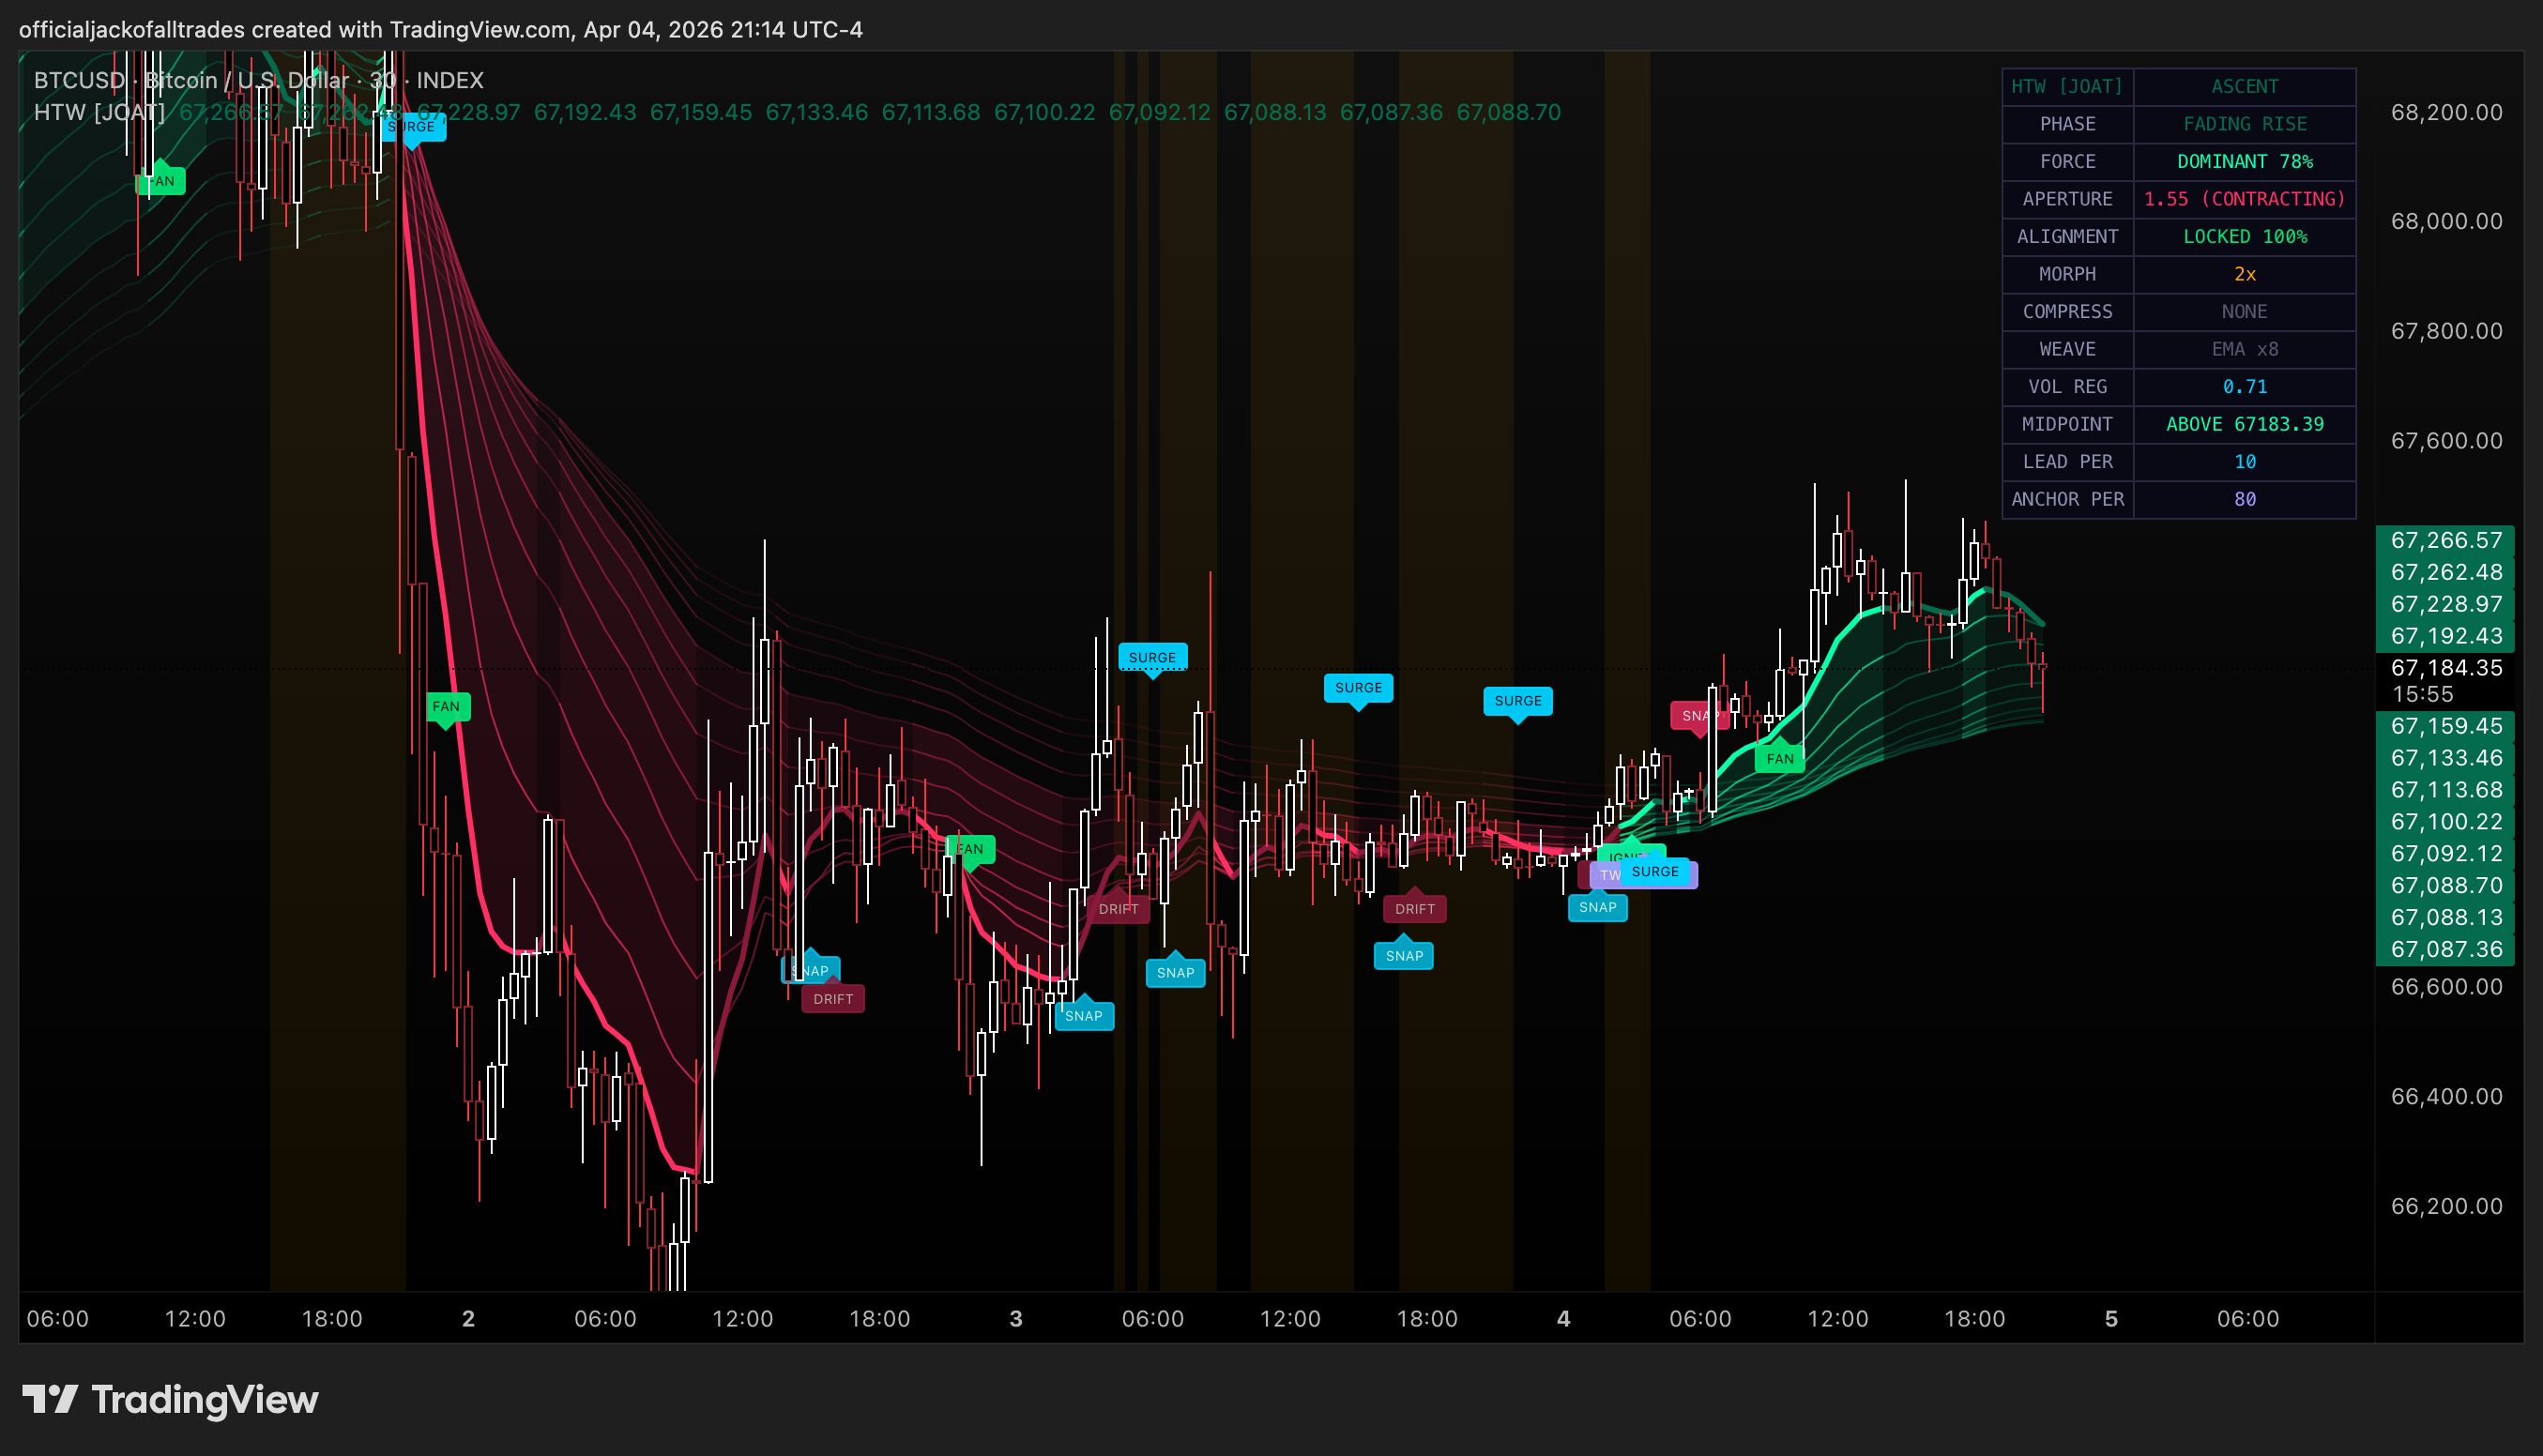This screenshot has width=2543, height=1456.
Task: Click the 67,087.36 green price axis label
Action: pyautogui.click(x=2445, y=949)
